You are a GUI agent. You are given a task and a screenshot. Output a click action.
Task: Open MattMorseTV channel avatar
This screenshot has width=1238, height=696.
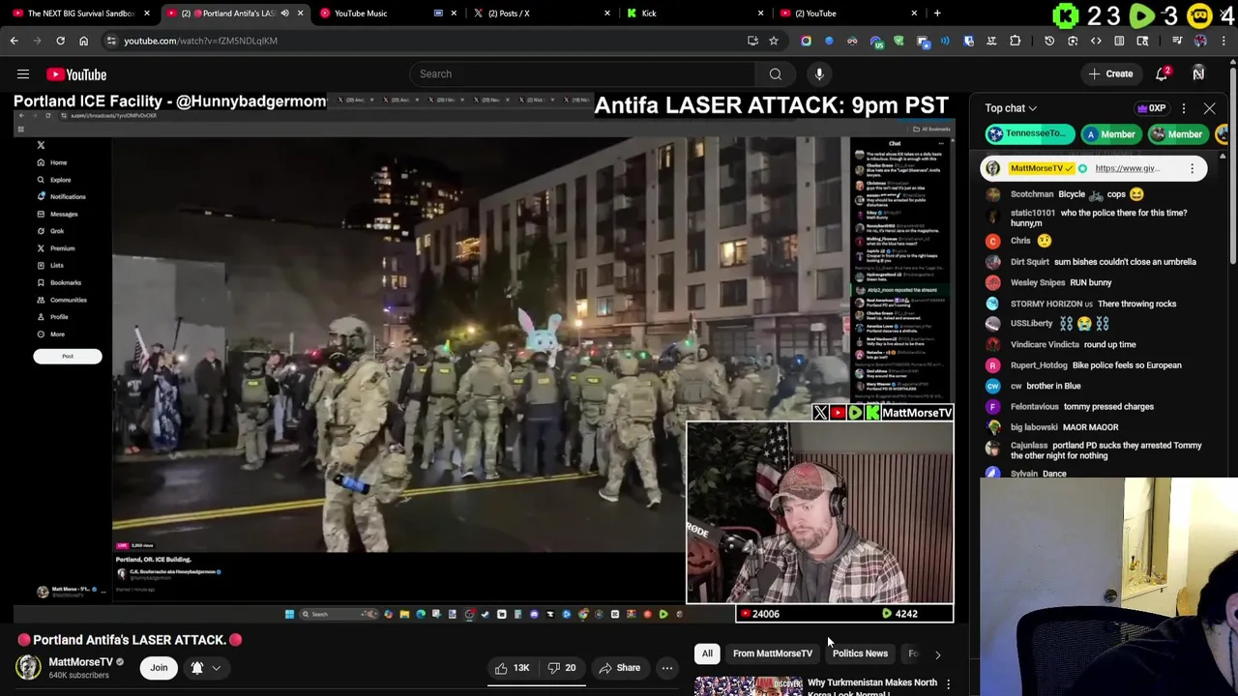click(x=28, y=667)
